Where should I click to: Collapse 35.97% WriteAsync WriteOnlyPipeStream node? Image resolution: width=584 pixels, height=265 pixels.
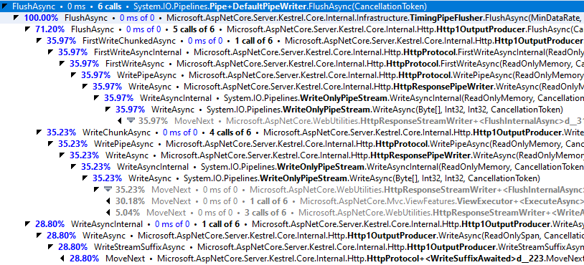pos(108,110)
